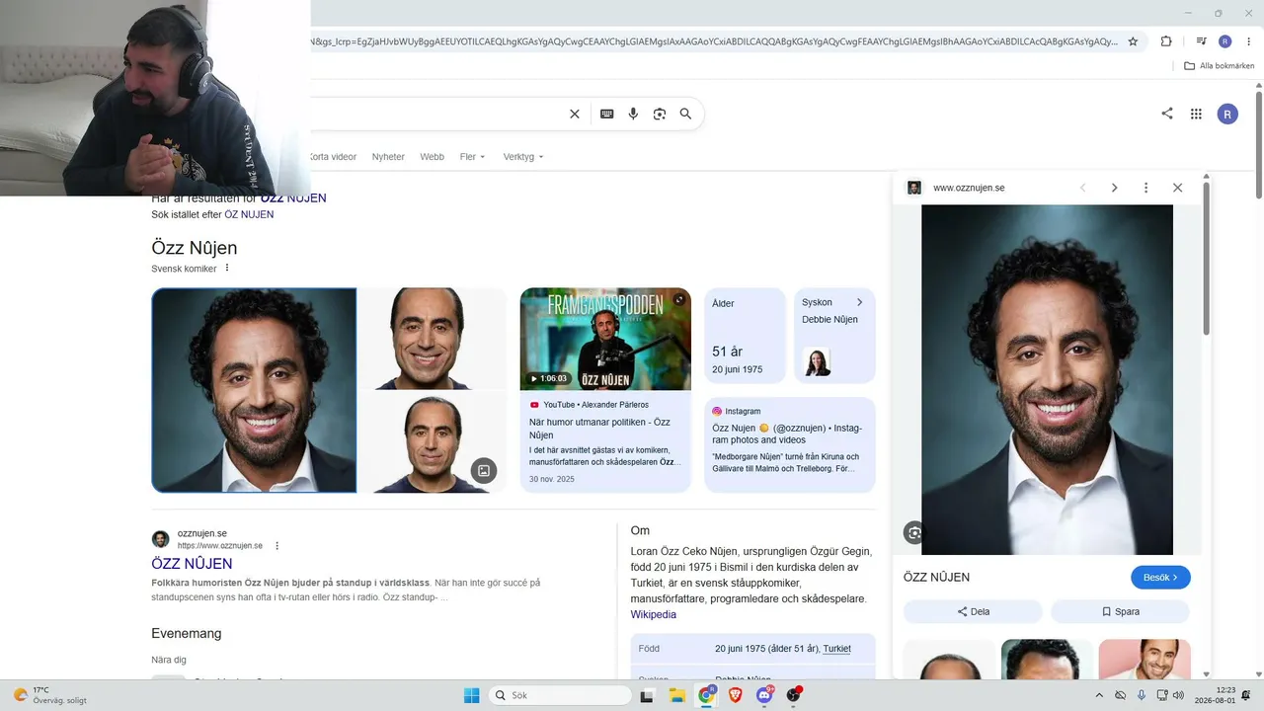Click the Ålder card showing 51 år
1264x711 pixels.
pos(746,336)
